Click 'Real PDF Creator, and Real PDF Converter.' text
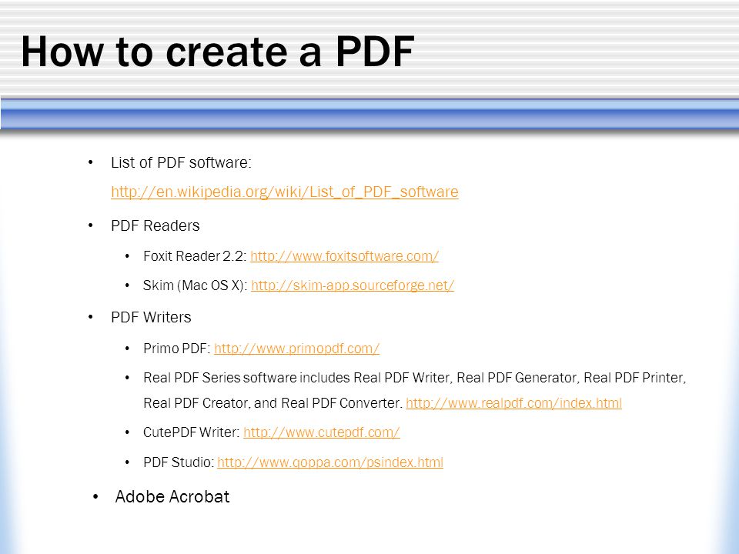 tap(273, 403)
